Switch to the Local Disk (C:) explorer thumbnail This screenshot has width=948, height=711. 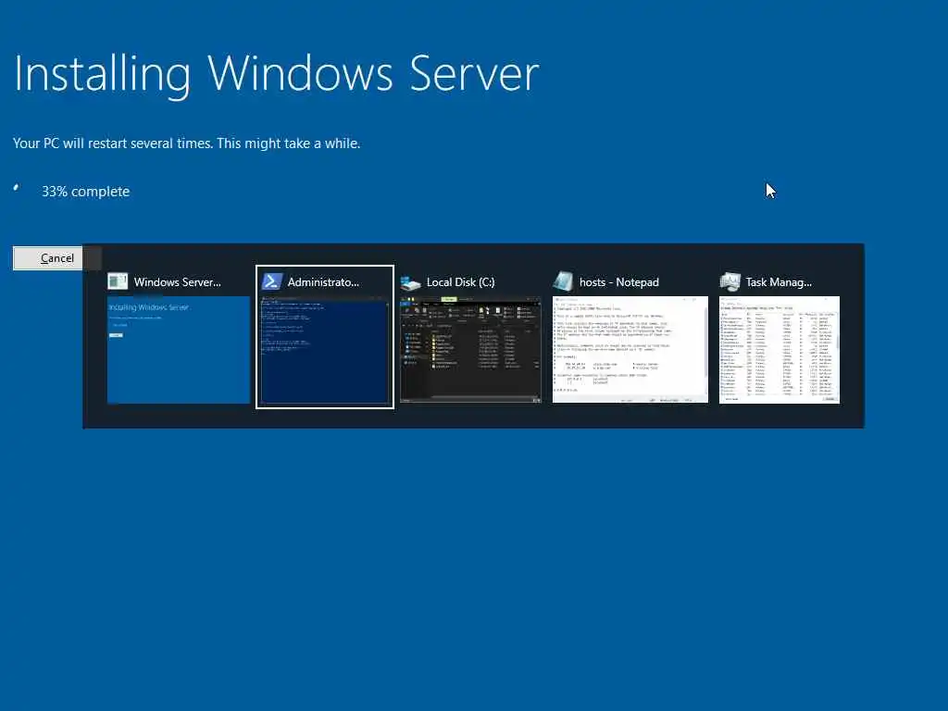coord(470,349)
